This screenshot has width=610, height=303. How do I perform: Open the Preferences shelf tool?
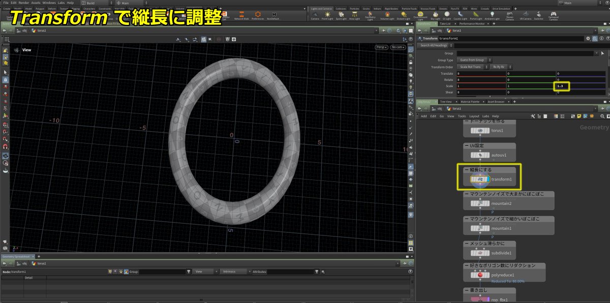tap(258, 16)
